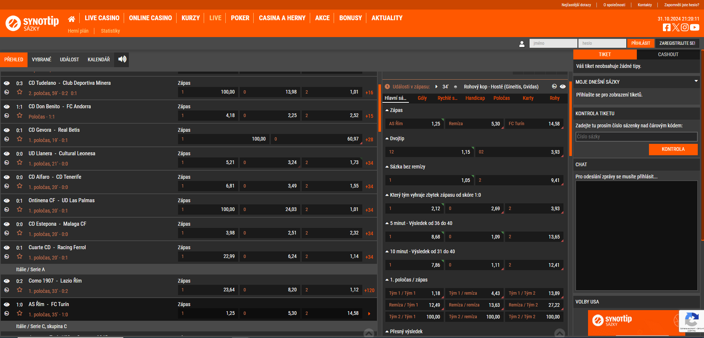Open the YouTube social icon
704x338 pixels.
click(x=694, y=28)
